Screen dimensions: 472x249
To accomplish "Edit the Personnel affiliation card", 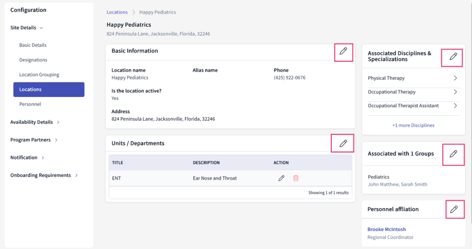I will pyautogui.click(x=454, y=209).
